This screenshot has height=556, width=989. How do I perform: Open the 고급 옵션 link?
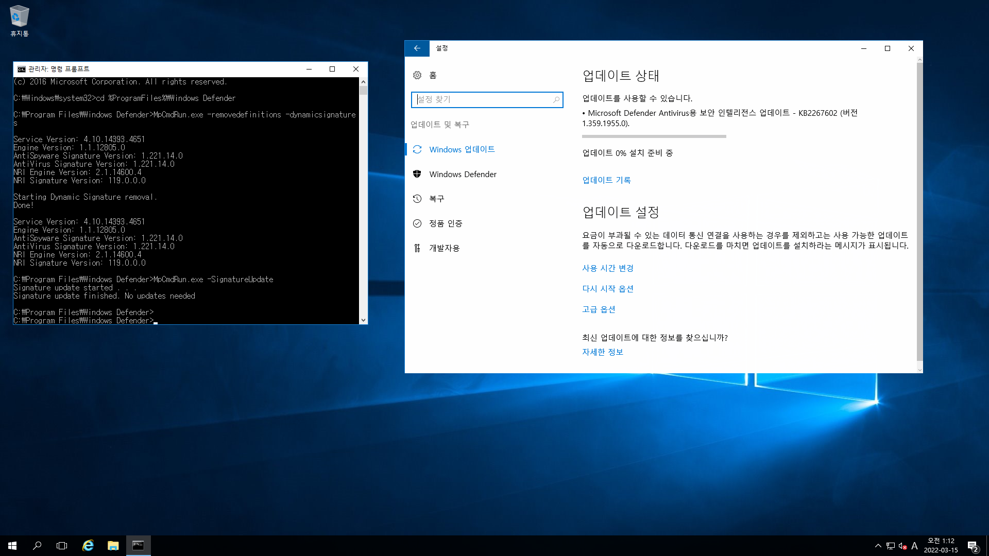pyautogui.click(x=599, y=309)
